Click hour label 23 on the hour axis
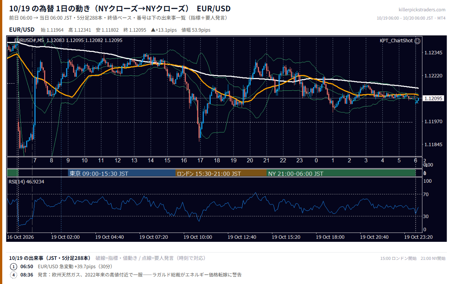The width and height of the screenshot is (453, 284). coord(299,160)
